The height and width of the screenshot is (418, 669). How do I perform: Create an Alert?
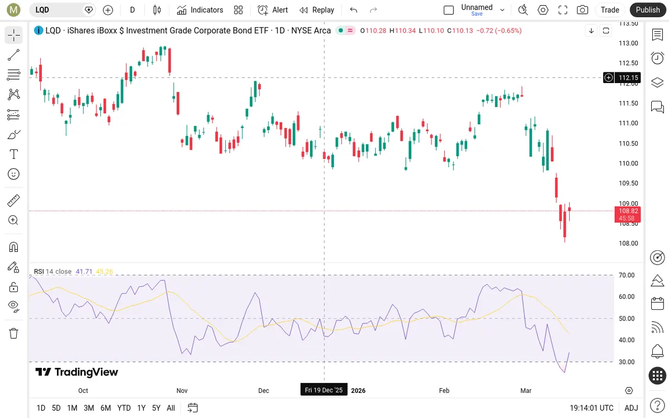coord(273,10)
